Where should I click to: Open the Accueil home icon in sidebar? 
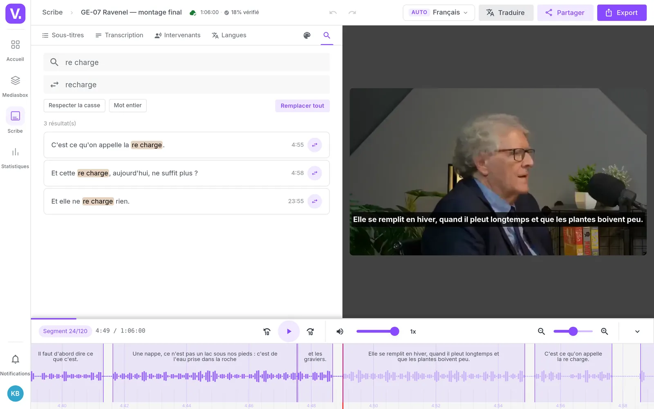coord(15,45)
